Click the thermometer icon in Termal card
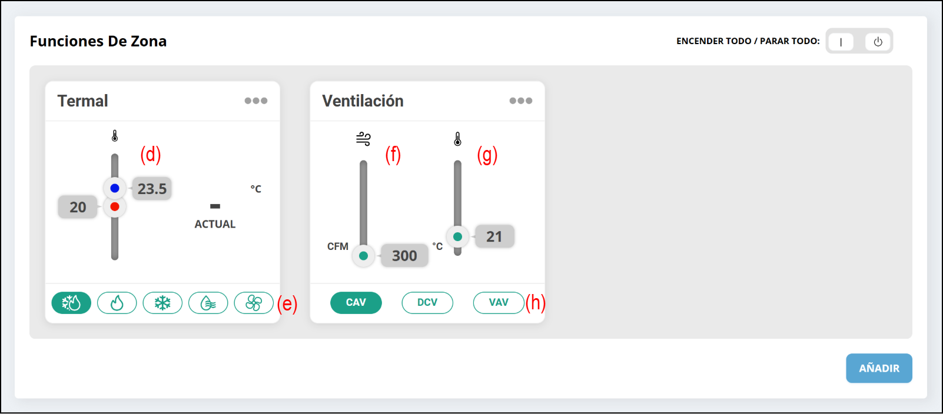Viewport: 943px width, 414px height. [115, 136]
